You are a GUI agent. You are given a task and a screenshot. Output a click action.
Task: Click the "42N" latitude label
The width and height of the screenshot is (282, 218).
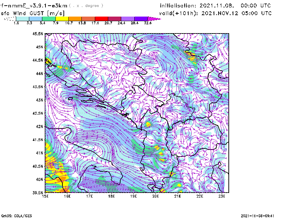pyautogui.click(x=39, y=126)
